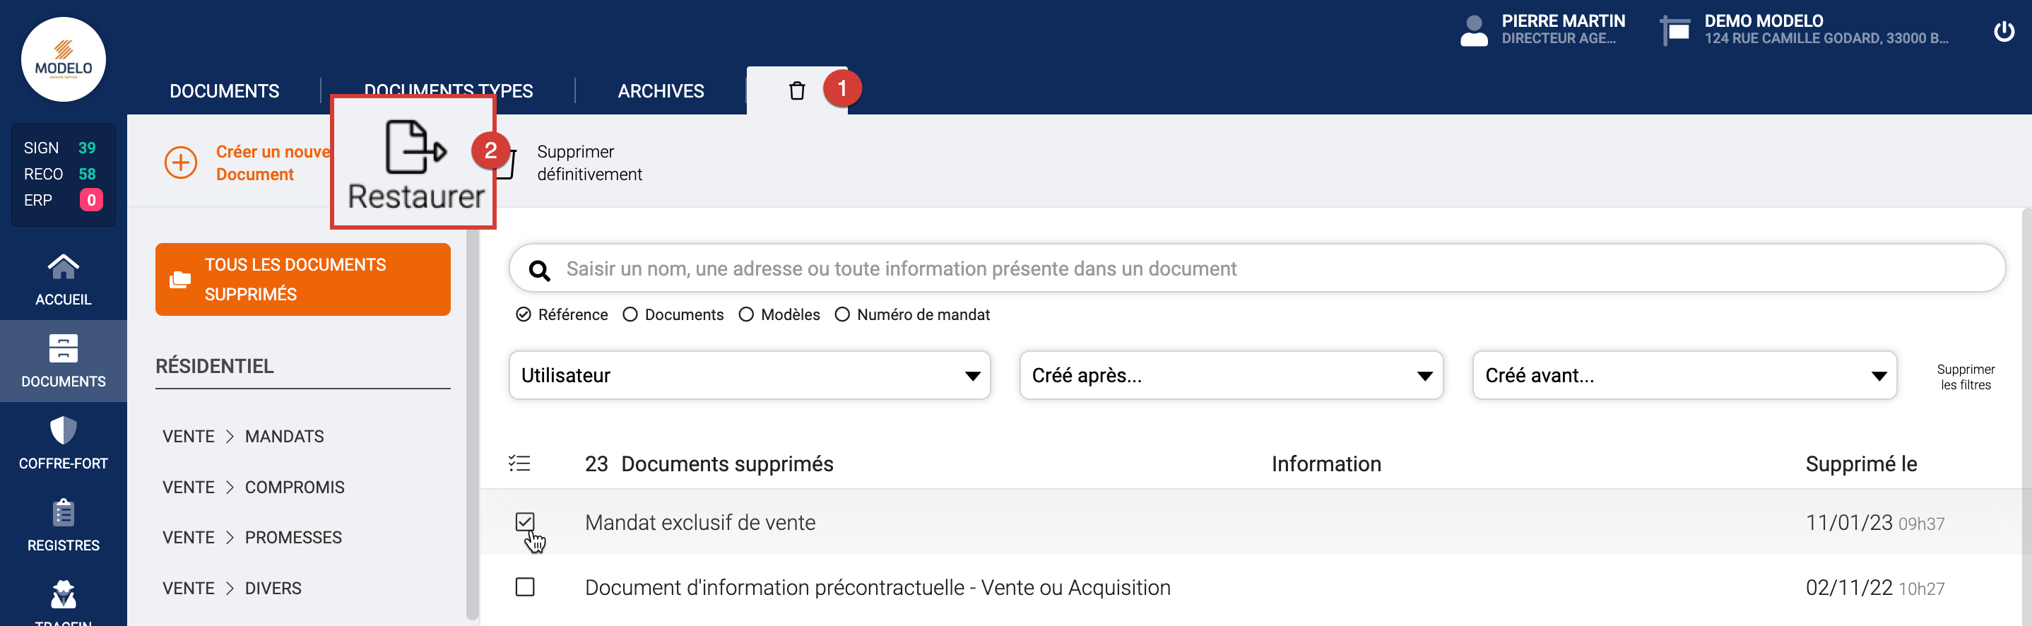Switch to the Documents top tab
The width and height of the screenshot is (2032, 626).
(224, 91)
